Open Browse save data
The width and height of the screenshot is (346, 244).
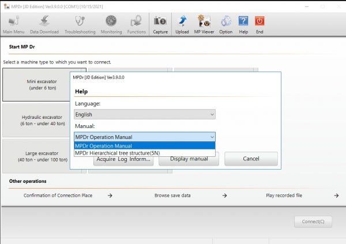172,196
